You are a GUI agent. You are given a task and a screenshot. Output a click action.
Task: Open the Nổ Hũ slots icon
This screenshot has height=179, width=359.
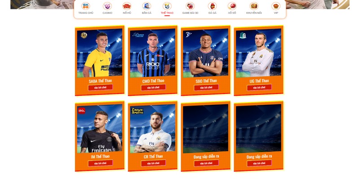127,6
